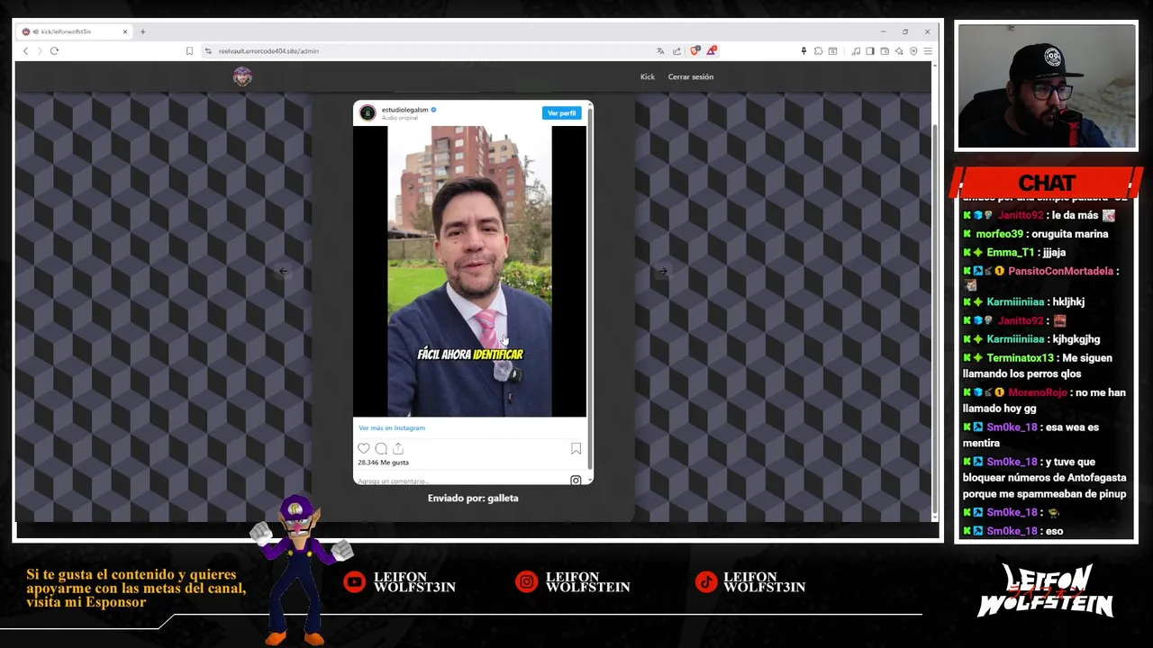Go to next reel with right arrow
Image resolution: width=1153 pixels, height=648 pixels.
(x=663, y=271)
